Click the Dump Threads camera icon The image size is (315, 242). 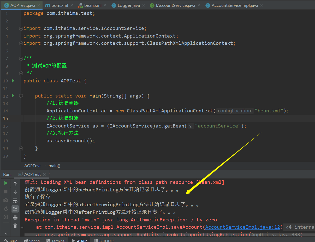[6, 200]
